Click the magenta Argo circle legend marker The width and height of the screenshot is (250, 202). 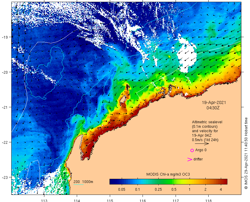(192, 150)
